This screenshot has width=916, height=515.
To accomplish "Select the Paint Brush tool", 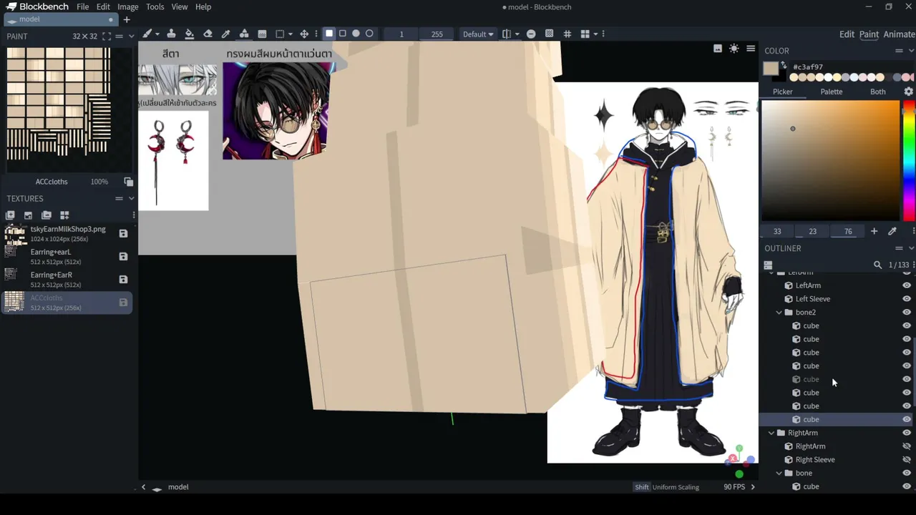I will (147, 34).
